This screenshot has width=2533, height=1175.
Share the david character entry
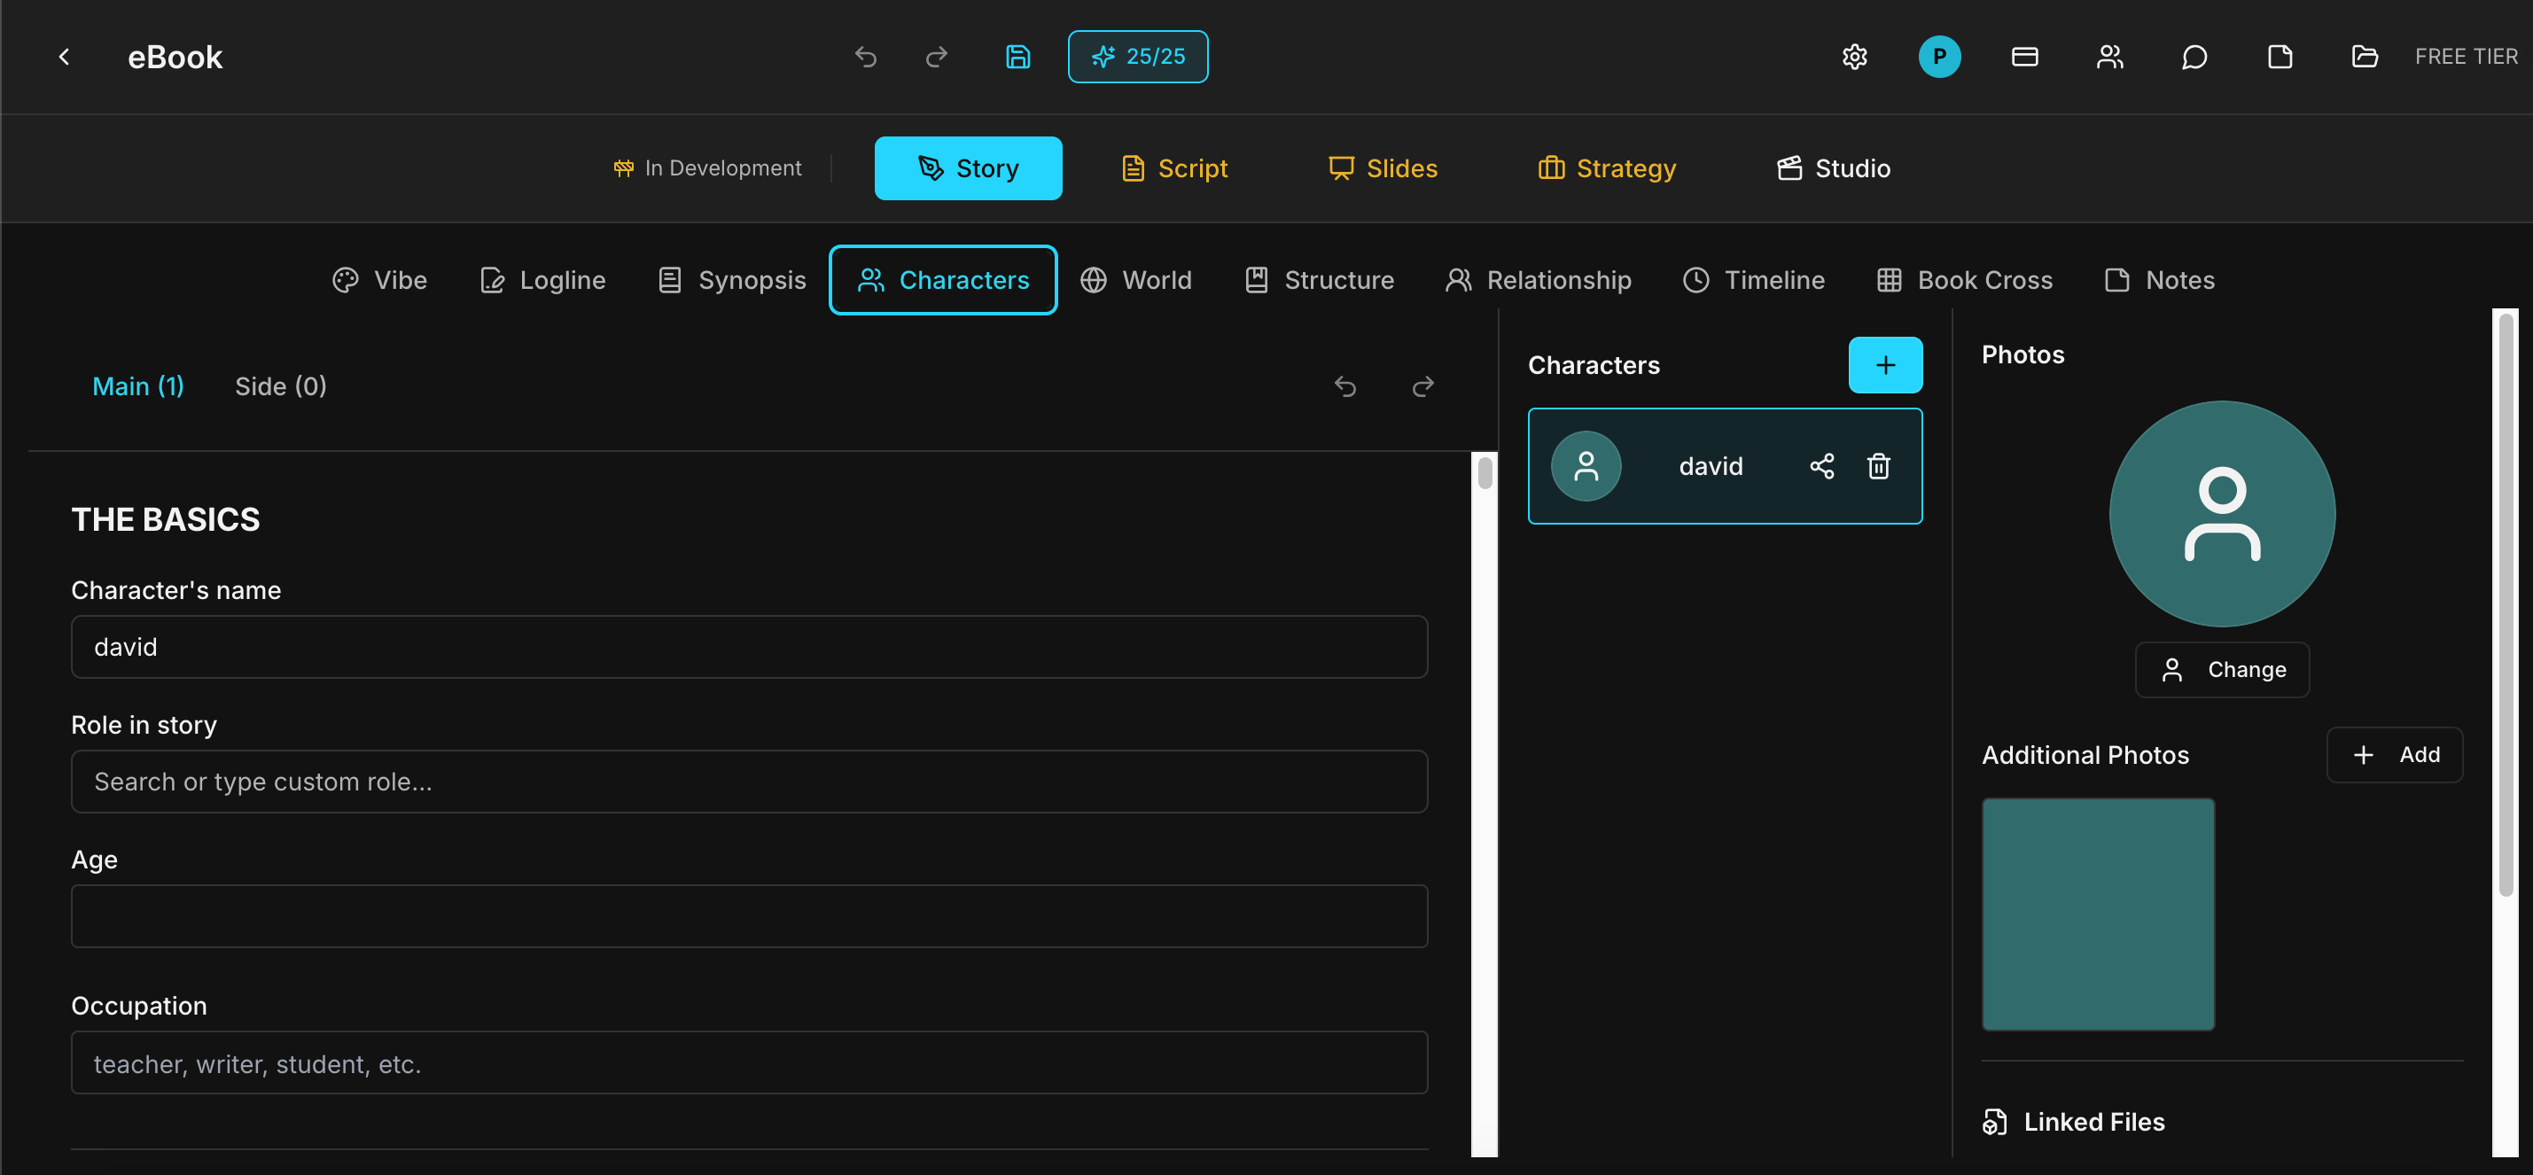[x=1821, y=466]
